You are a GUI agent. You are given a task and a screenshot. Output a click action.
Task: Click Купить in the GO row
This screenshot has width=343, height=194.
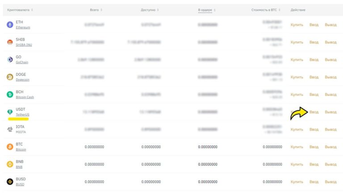[x=297, y=60]
